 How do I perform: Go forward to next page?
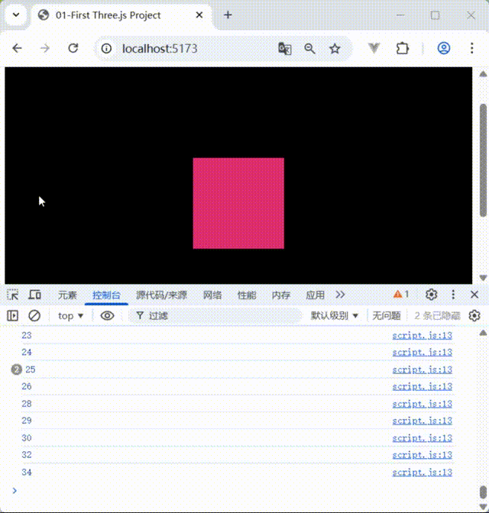click(45, 49)
